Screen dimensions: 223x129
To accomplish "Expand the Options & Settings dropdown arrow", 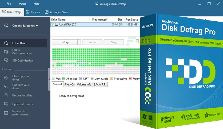I will coord(37,26).
